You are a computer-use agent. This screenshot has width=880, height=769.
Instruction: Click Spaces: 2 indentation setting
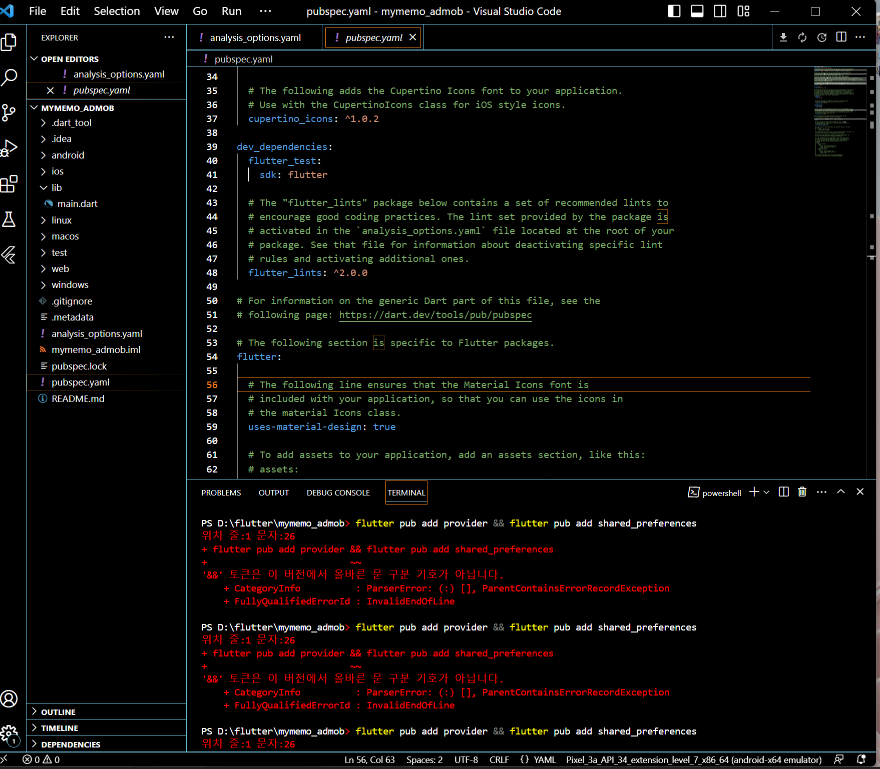(x=424, y=759)
